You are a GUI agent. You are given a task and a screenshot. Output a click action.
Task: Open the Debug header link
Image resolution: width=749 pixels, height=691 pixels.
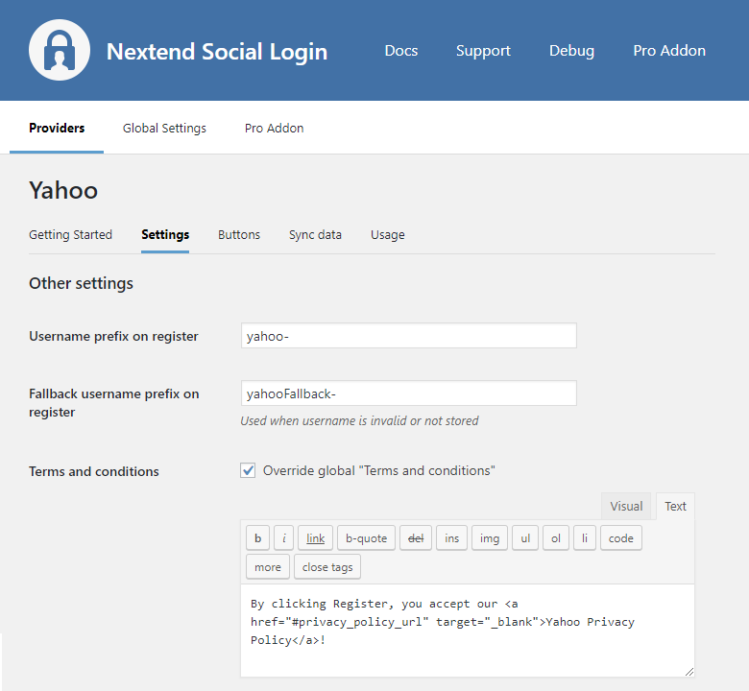pos(571,51)
